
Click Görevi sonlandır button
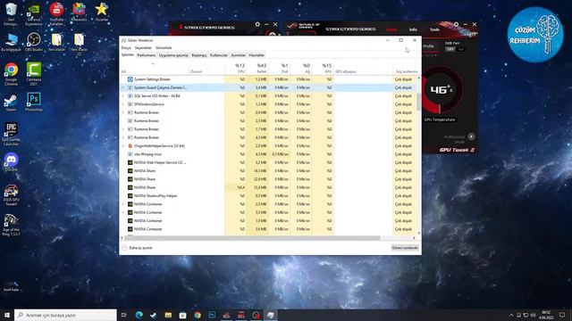pos(405,248)
